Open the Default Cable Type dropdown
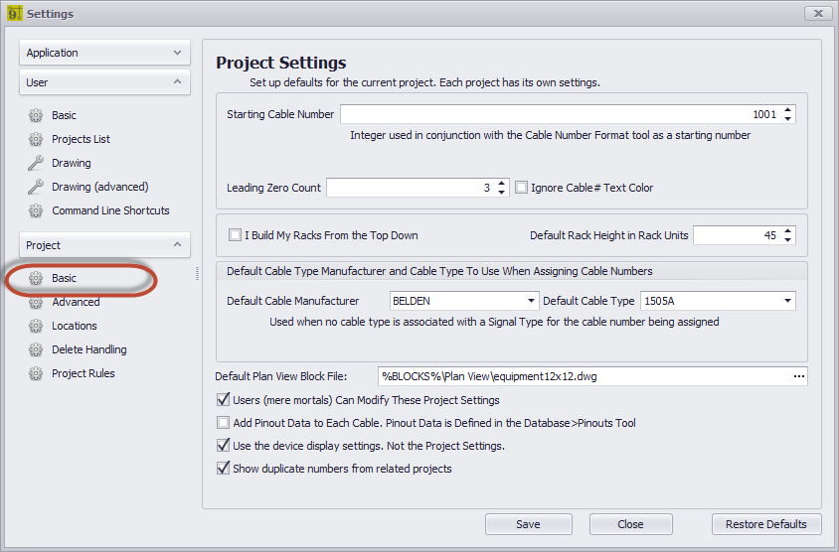 786,301
